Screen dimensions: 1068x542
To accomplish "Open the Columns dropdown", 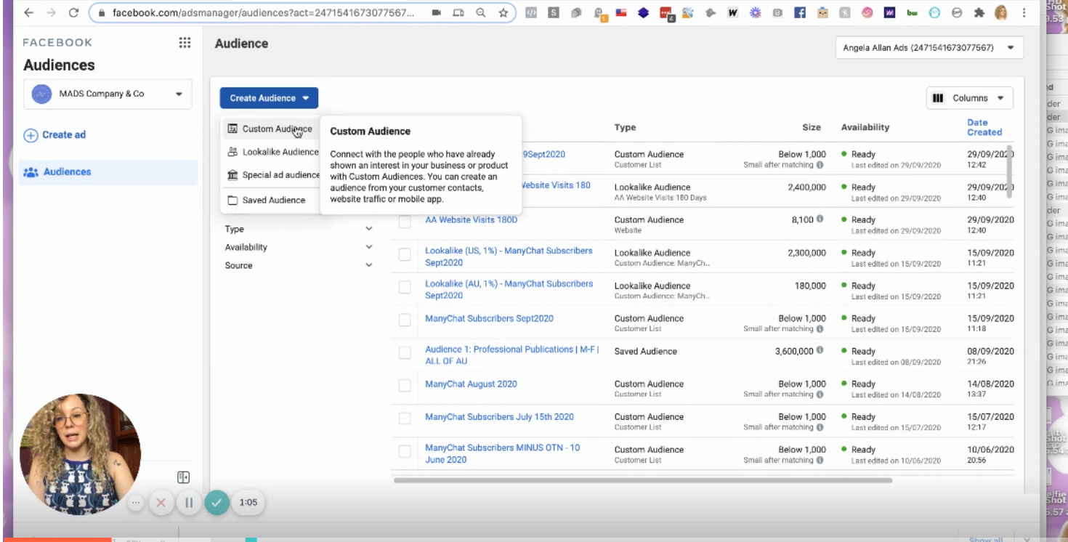I will (x=970, y=98).
